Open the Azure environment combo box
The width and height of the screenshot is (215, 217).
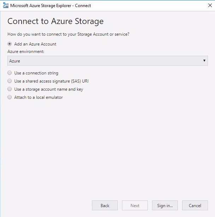tap(107, 61)
